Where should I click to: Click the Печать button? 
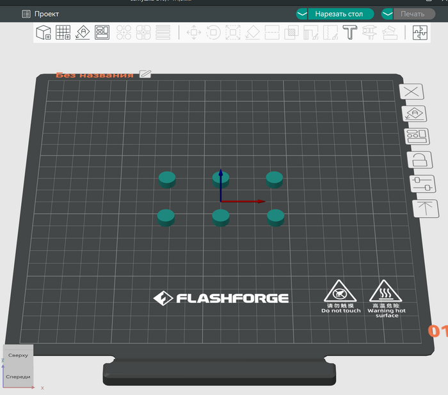412,13
